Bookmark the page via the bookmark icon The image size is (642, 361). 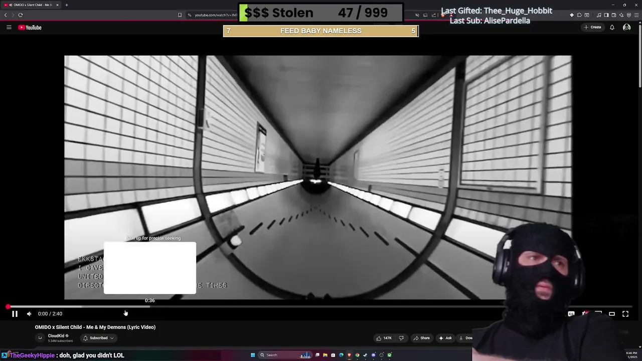coord(180,15)
